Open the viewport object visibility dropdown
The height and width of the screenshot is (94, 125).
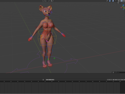(108, 1)
